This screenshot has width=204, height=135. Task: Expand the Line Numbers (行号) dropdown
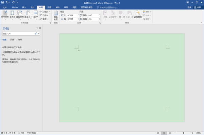pyautogui.click(x=44, y=15)
